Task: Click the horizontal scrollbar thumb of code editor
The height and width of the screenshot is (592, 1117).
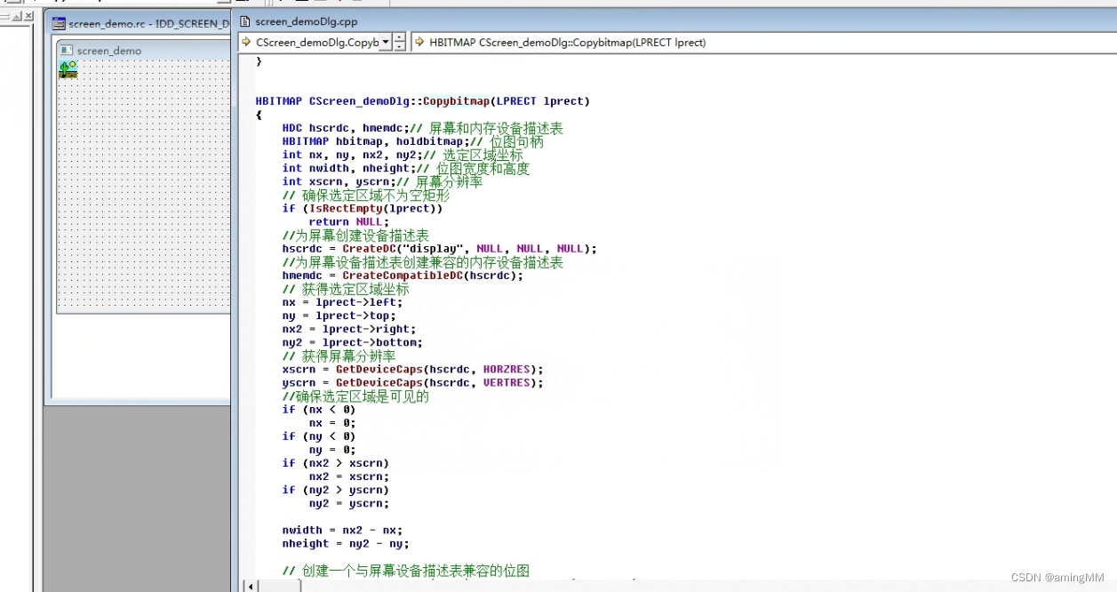Action: point(280,586)
